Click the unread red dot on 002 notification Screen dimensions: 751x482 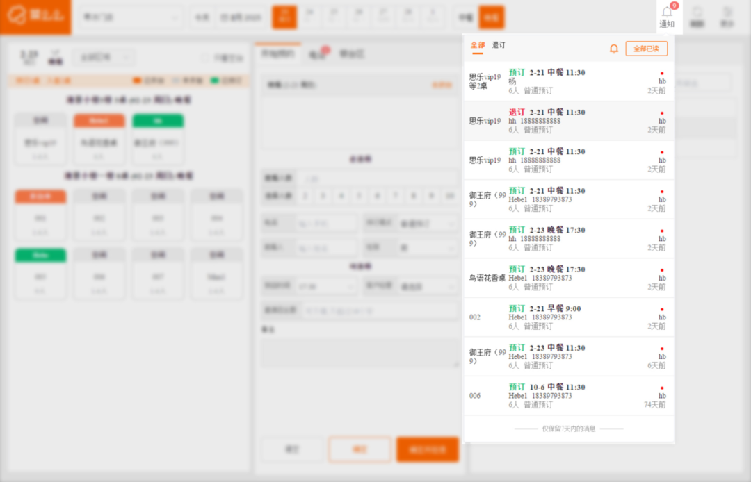click(662, 309)
